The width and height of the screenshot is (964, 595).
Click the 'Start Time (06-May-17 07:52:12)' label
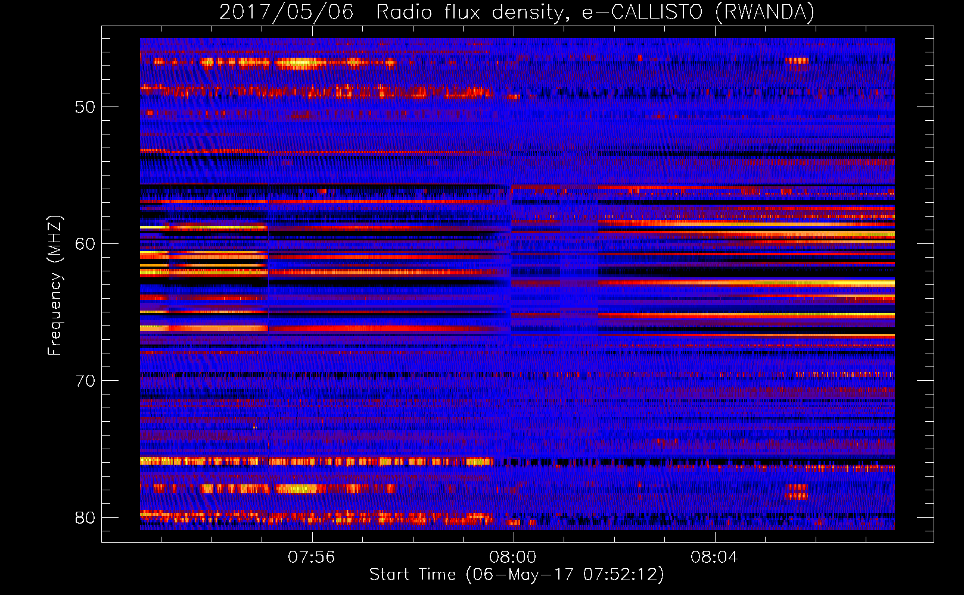click(517, 575)
